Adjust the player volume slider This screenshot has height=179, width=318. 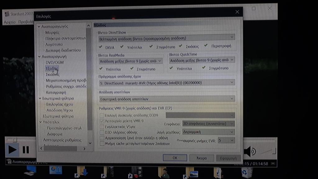(x=268, y=151)
